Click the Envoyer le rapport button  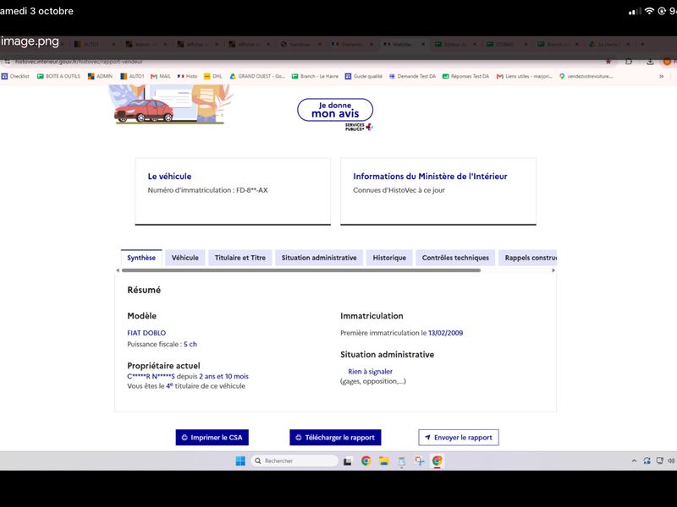click(x=459, y=437)
